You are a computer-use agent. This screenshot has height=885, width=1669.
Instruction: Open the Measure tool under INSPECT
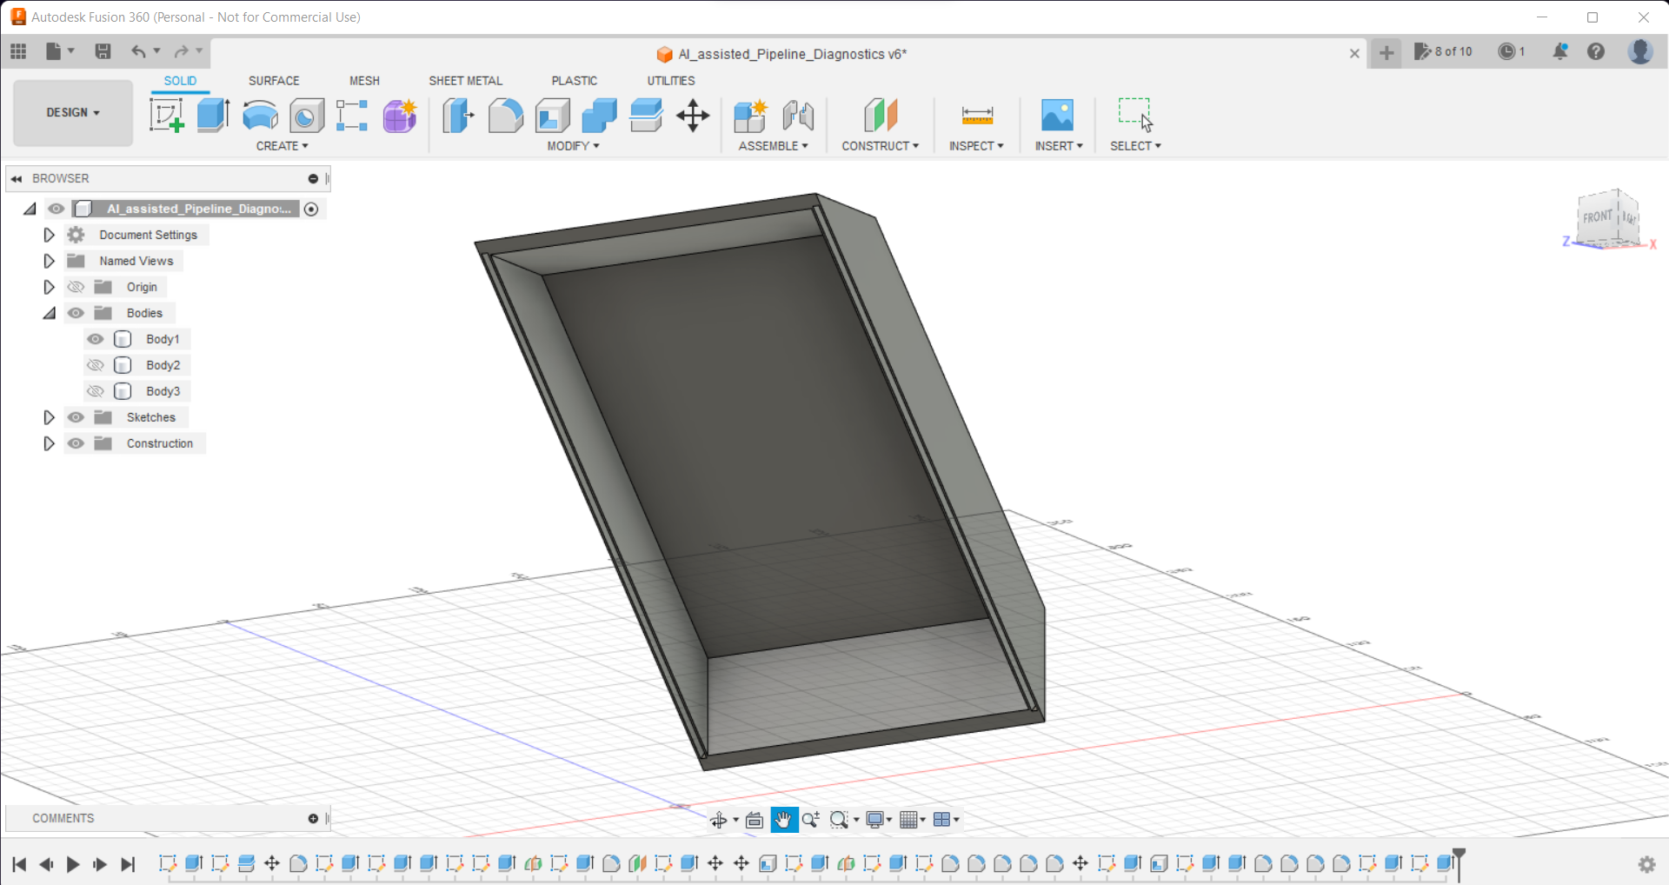[977, 116]
